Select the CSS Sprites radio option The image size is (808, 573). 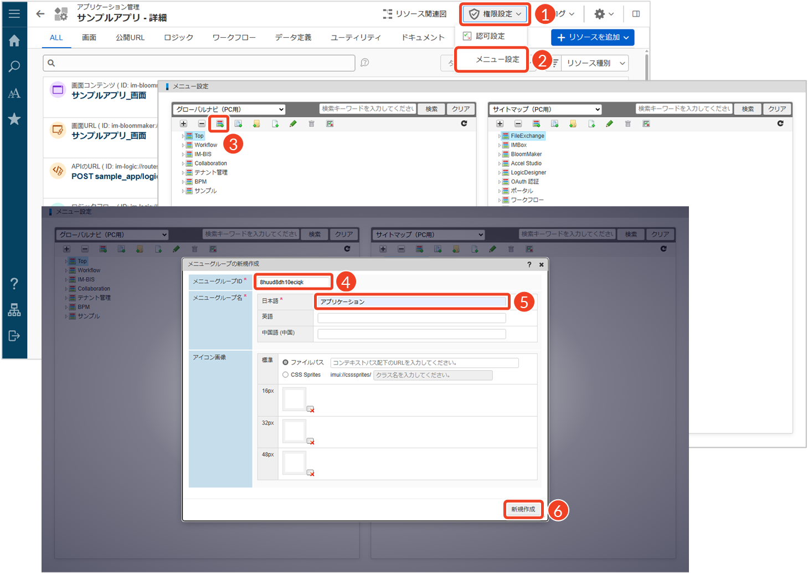tap(286, 375)
